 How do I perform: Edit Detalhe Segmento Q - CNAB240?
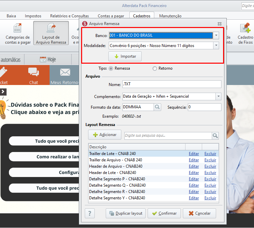tap(194, 185)
